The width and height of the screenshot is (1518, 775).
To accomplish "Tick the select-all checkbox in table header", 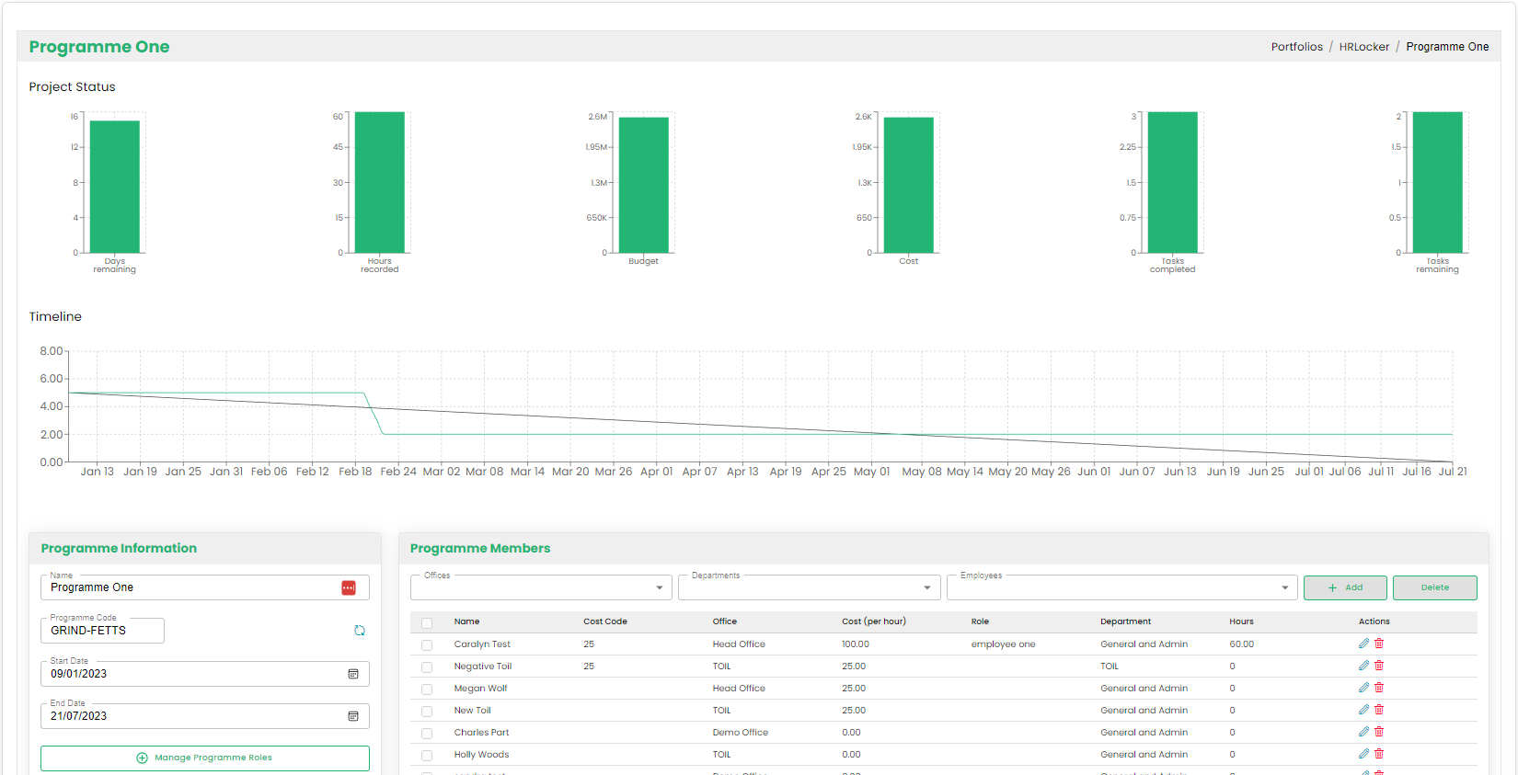I will (427, 622).
